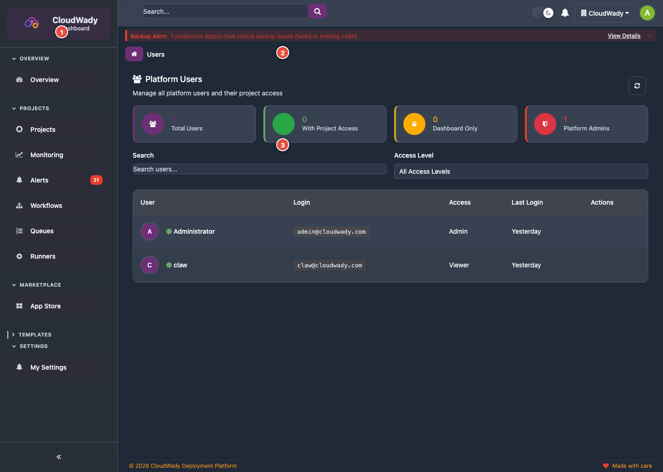Click the magnifying glass search icon

coord(317,11)
